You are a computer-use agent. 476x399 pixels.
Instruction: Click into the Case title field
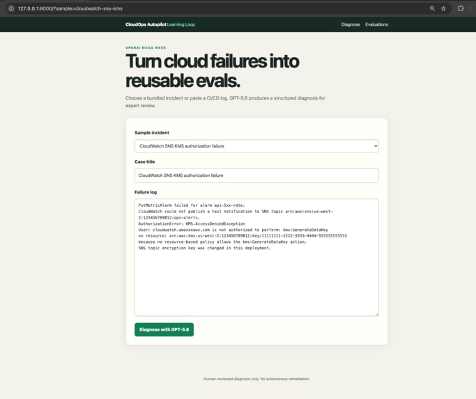click(x=256, y=175)
